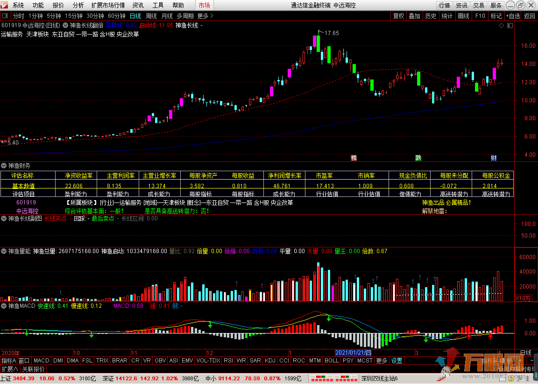Click the 服务 button

click(x=496, y=5)
